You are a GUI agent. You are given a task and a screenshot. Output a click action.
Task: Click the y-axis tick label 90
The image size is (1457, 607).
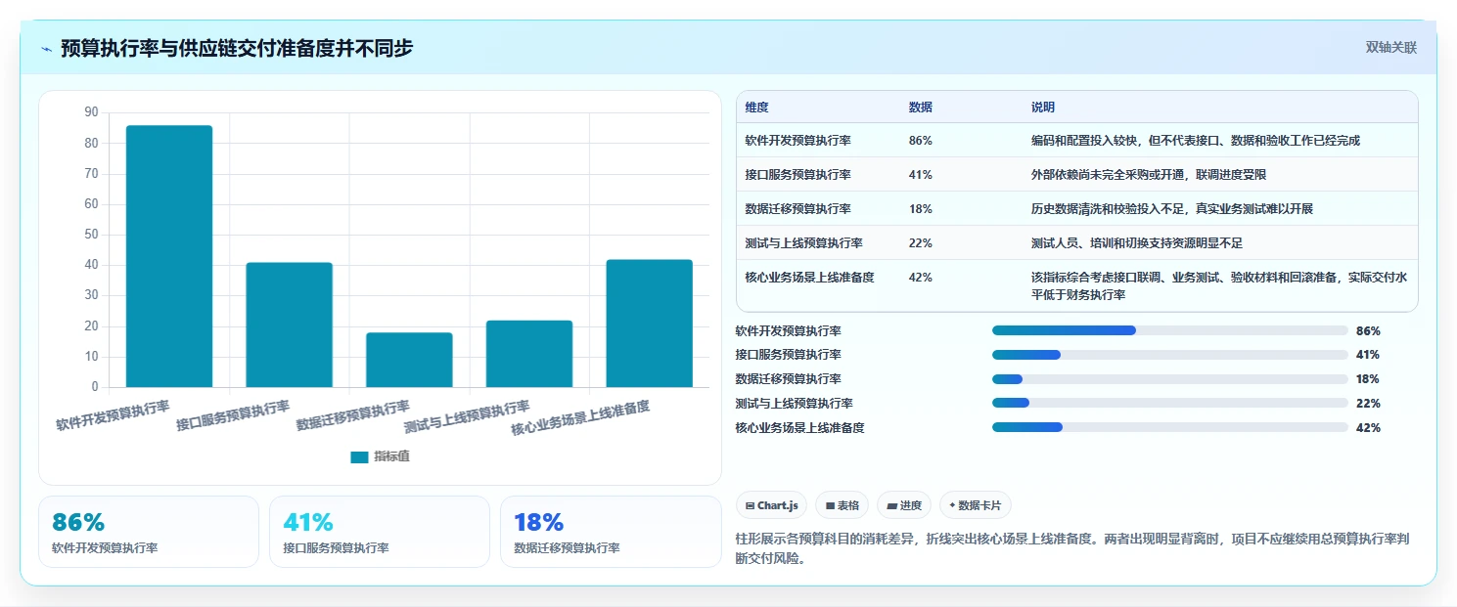click(91, 112)
